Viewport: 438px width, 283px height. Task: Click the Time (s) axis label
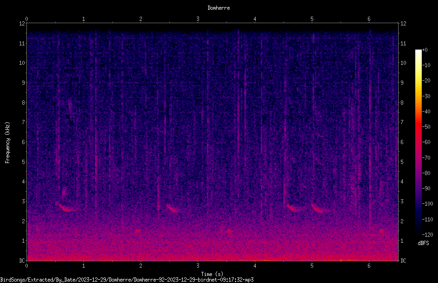[212, 274]
